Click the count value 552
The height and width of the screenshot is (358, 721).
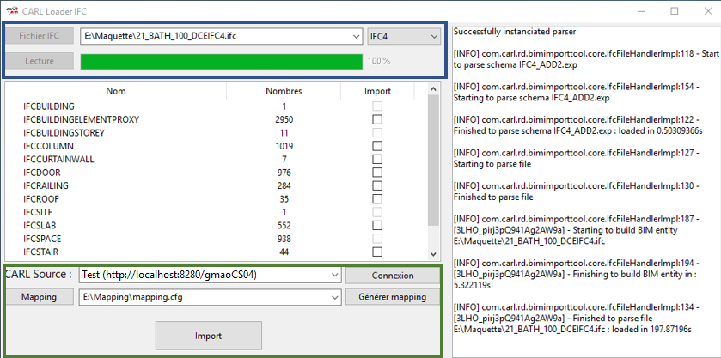(284, 226)
